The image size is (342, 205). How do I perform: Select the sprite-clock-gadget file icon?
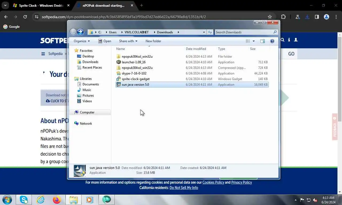pos(119,79)
